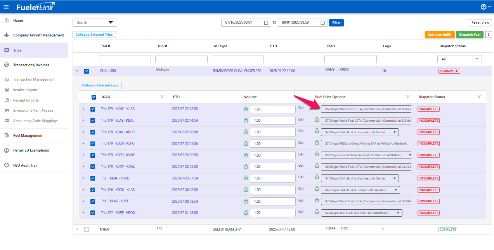This screenshot has width=494, height=250.
Task: Click Dispatch Status column filter icon in legs
Action: click(x=479, y=97)
